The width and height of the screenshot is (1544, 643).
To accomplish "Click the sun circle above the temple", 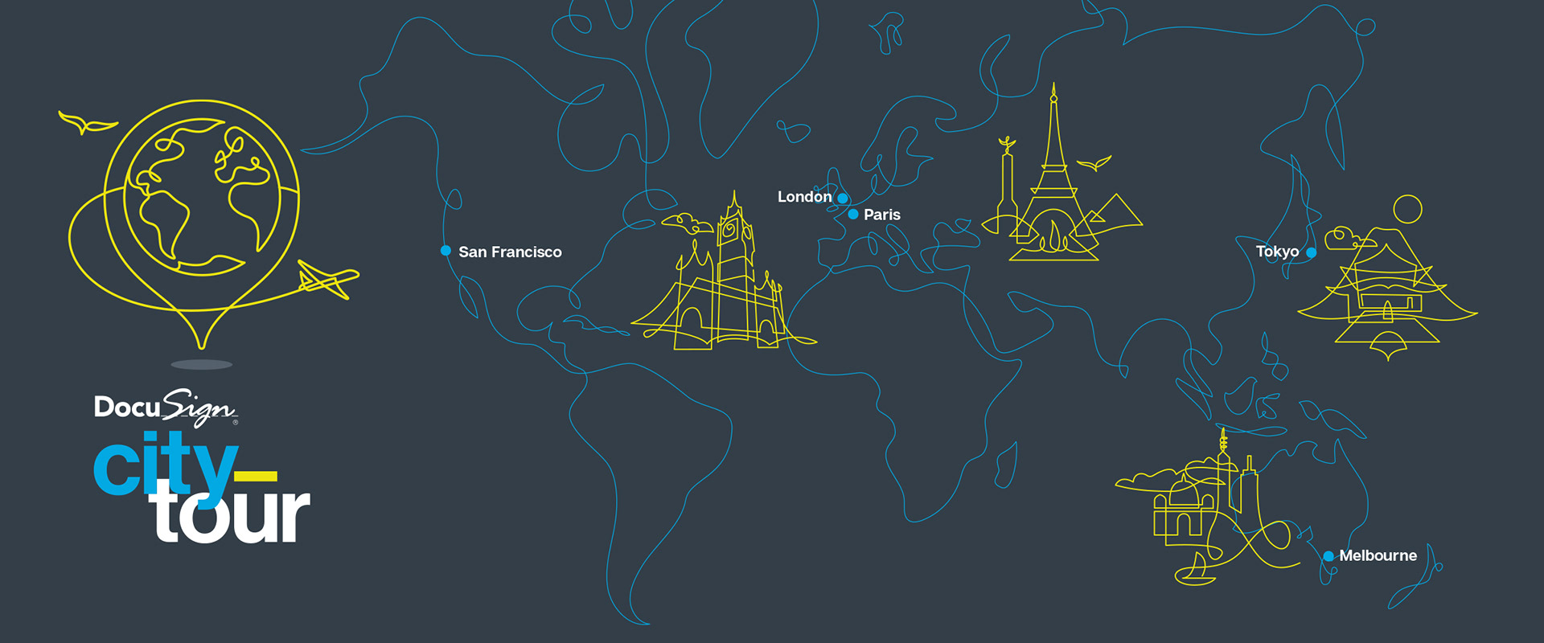I will click(1407, 209).
